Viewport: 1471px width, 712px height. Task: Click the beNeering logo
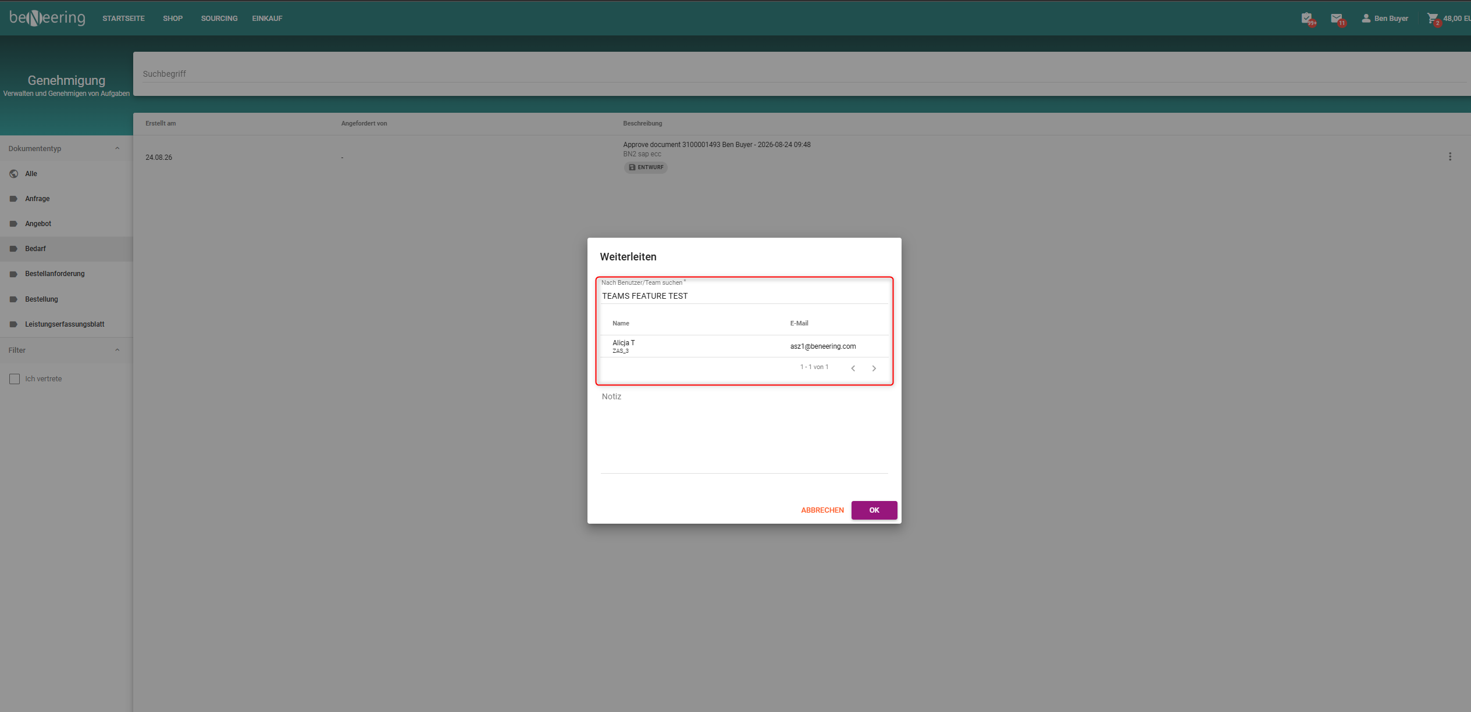coord(47,18)
